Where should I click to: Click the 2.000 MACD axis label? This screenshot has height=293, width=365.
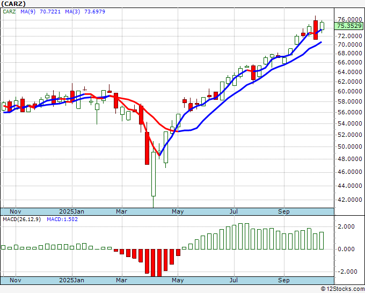click(x=347, y=226)
